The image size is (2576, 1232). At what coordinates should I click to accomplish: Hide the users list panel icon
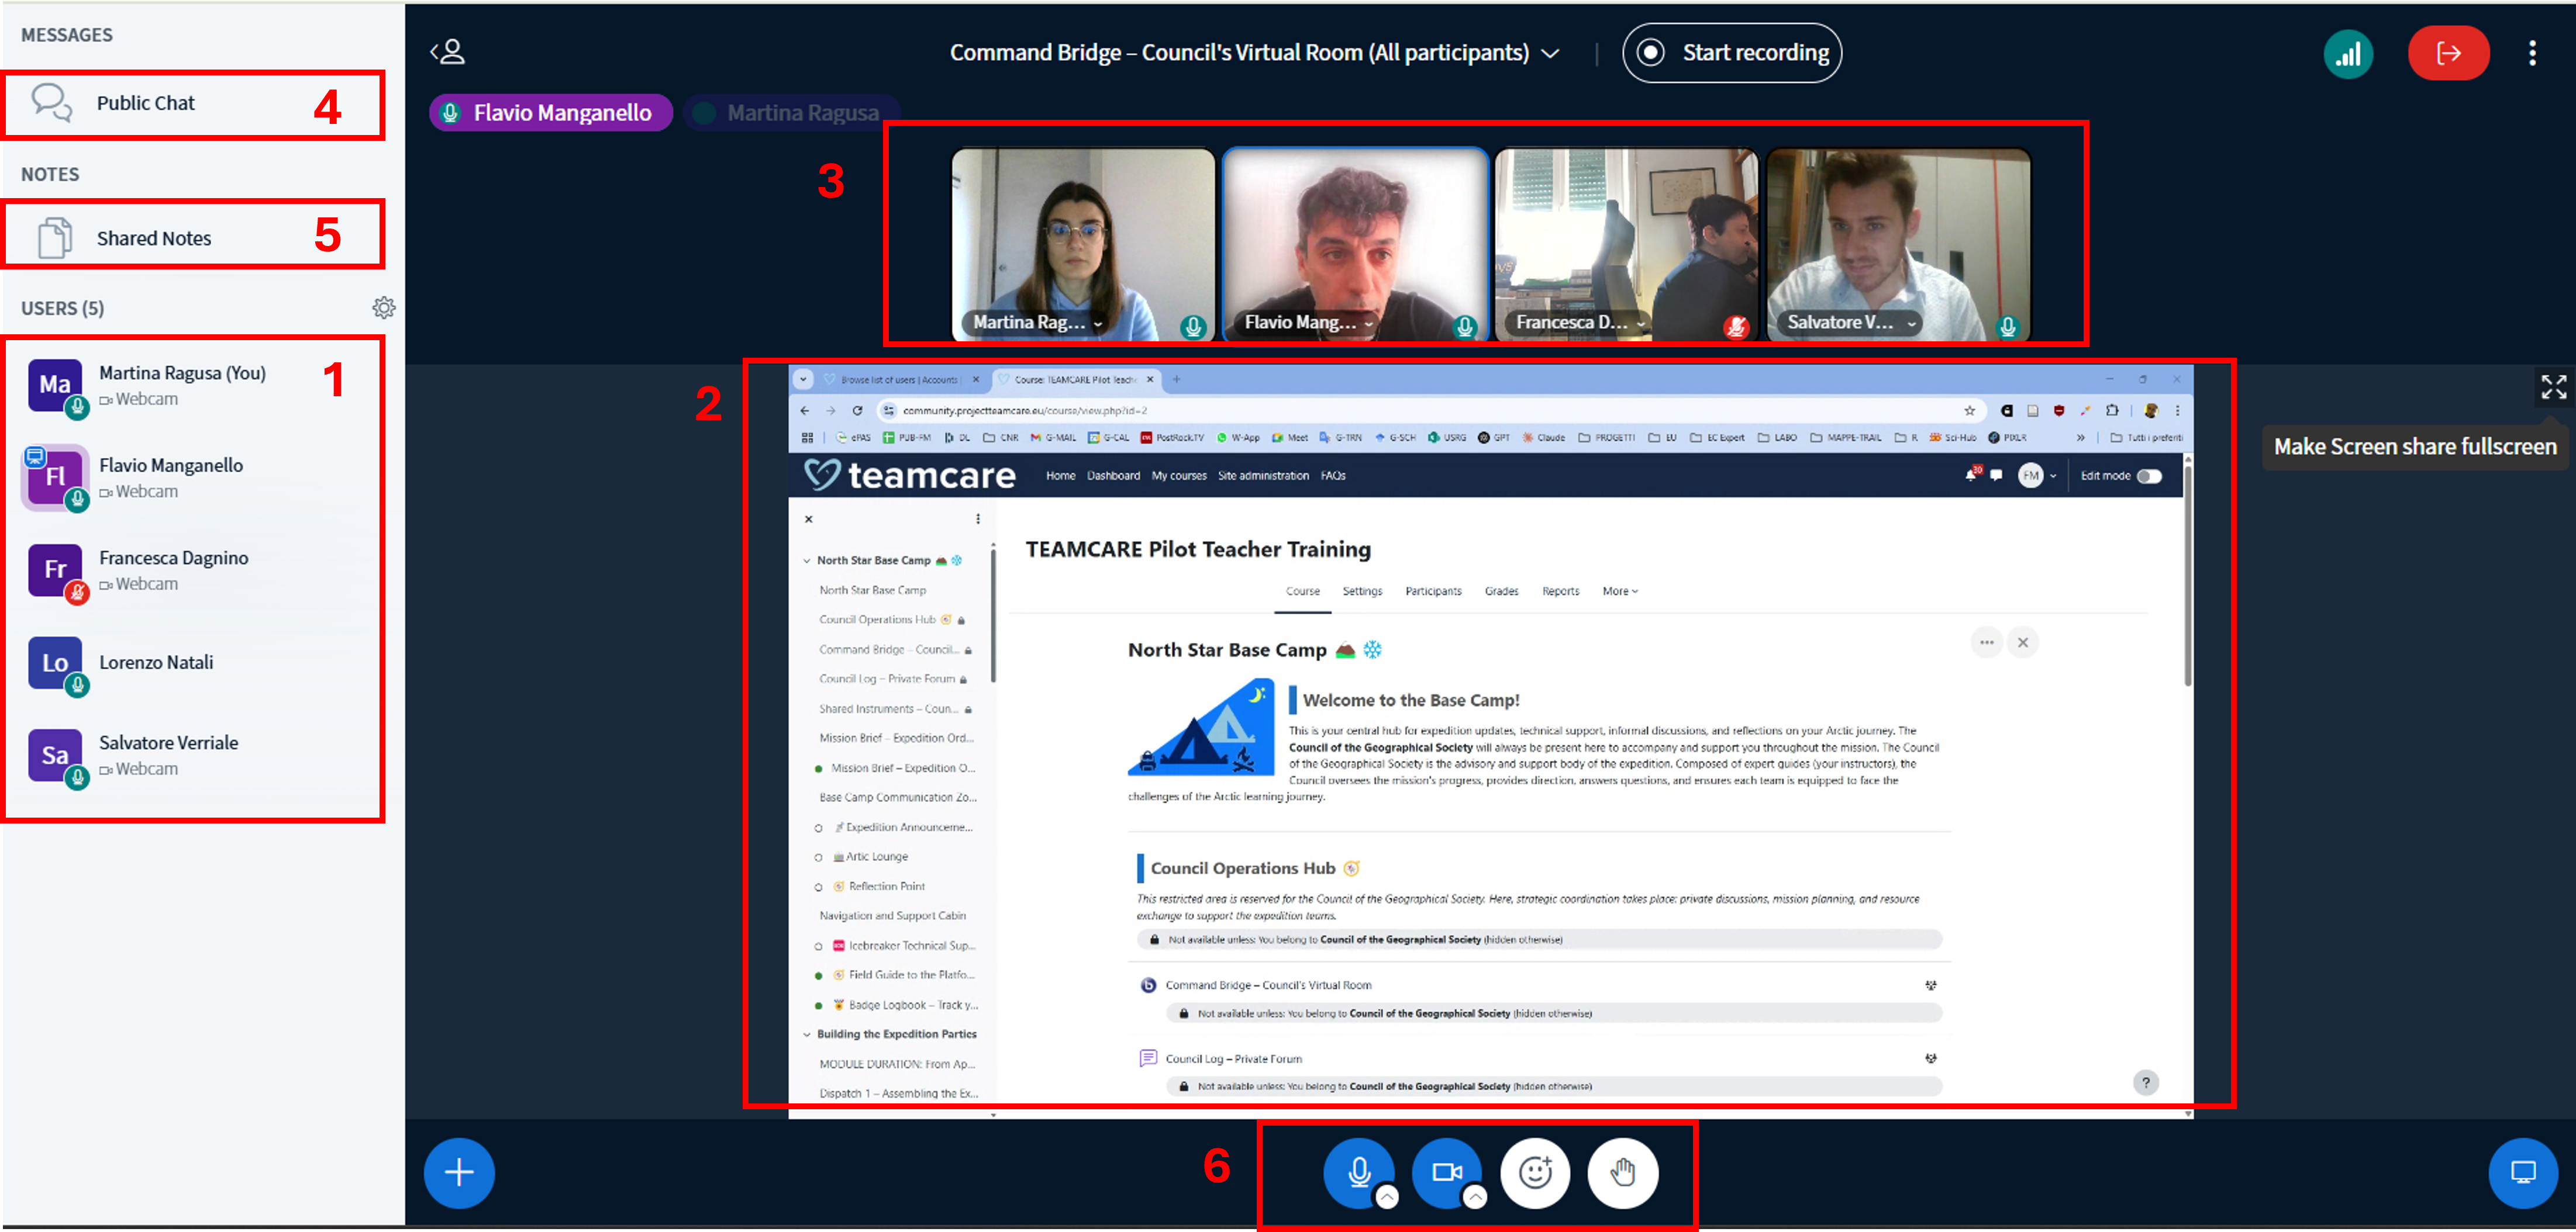point(448,52)
